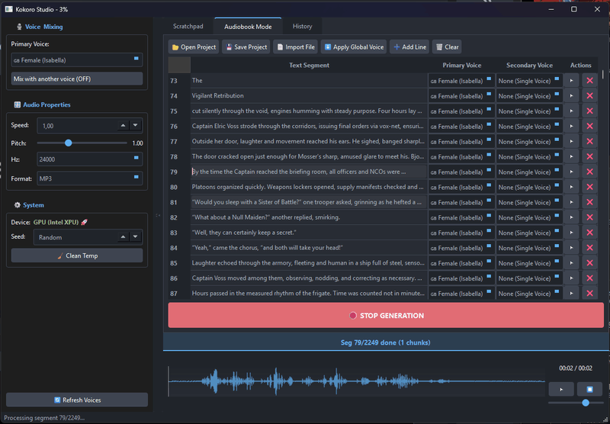Open the History tab
This screenshot has width=610, height=424.
coord(302,27)
